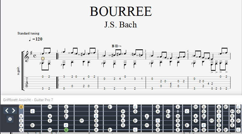The height and width of the screenshot is (134, 242).
Task: Click bar number 2 above the staff
Action: click(98, 51)
